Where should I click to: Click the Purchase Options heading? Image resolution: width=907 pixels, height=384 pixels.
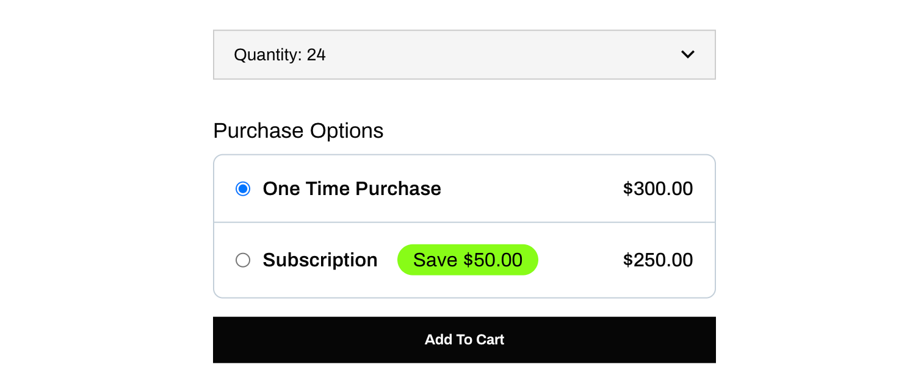[x=298, y=131]
